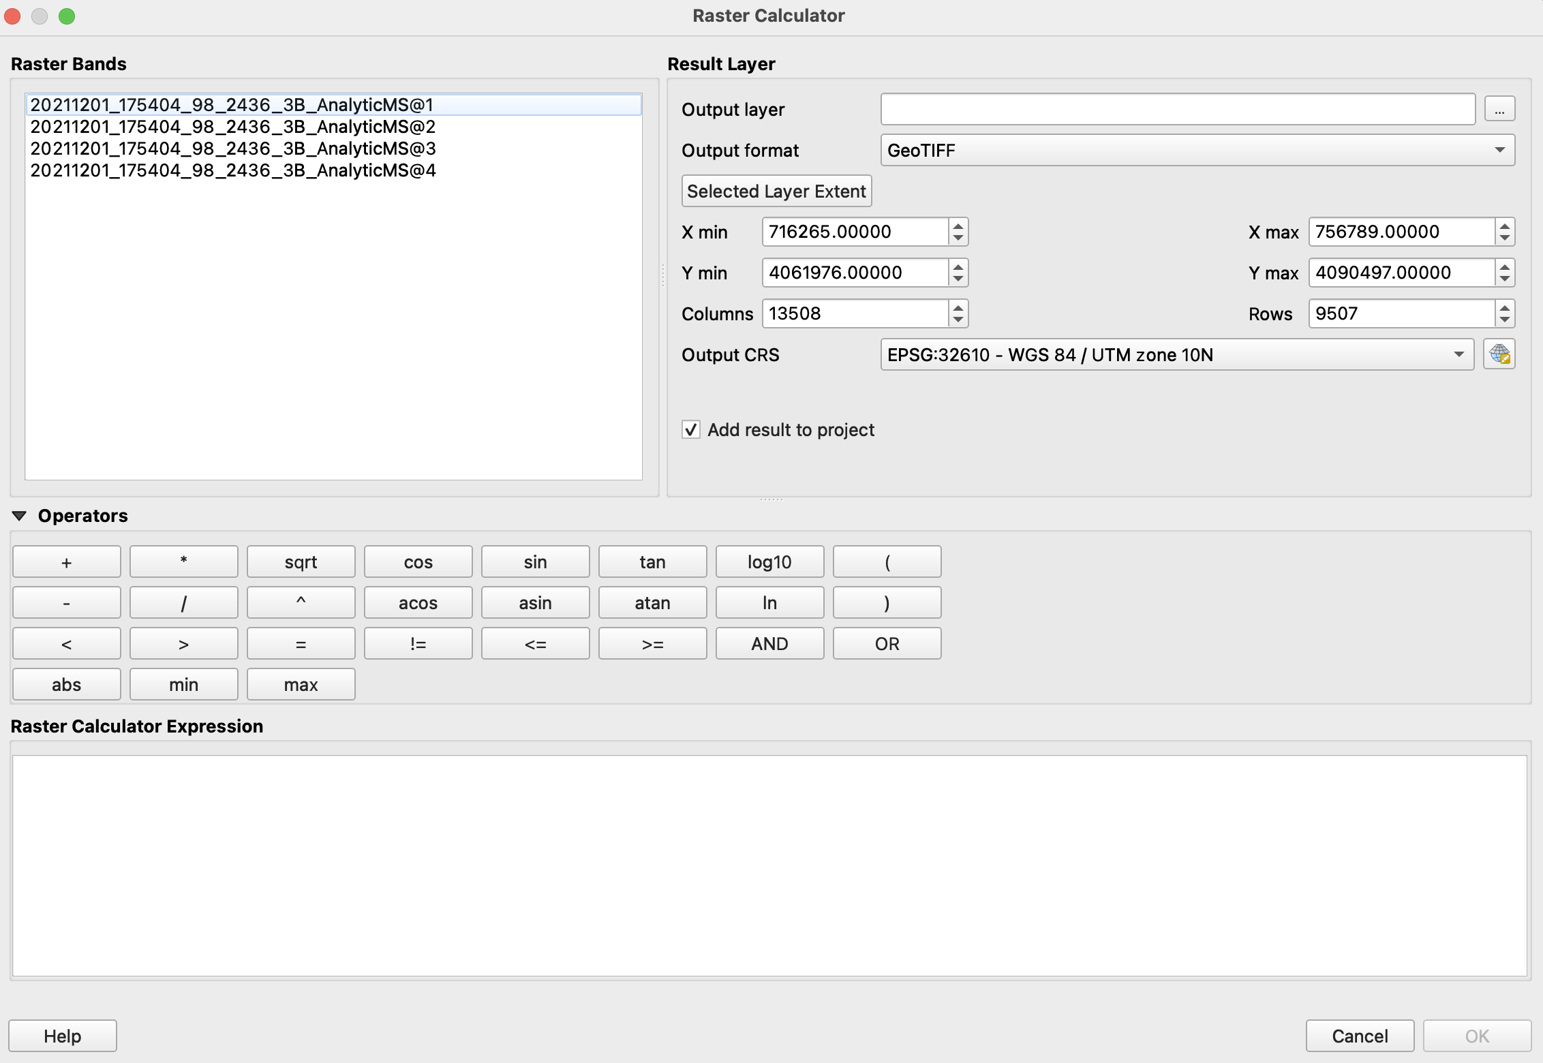
Task: Insert the atan operator
Action: (x=653, y=602)
